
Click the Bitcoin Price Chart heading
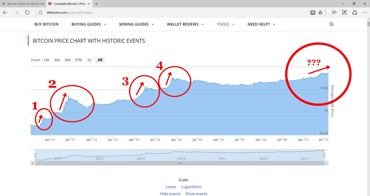point(89,41)
